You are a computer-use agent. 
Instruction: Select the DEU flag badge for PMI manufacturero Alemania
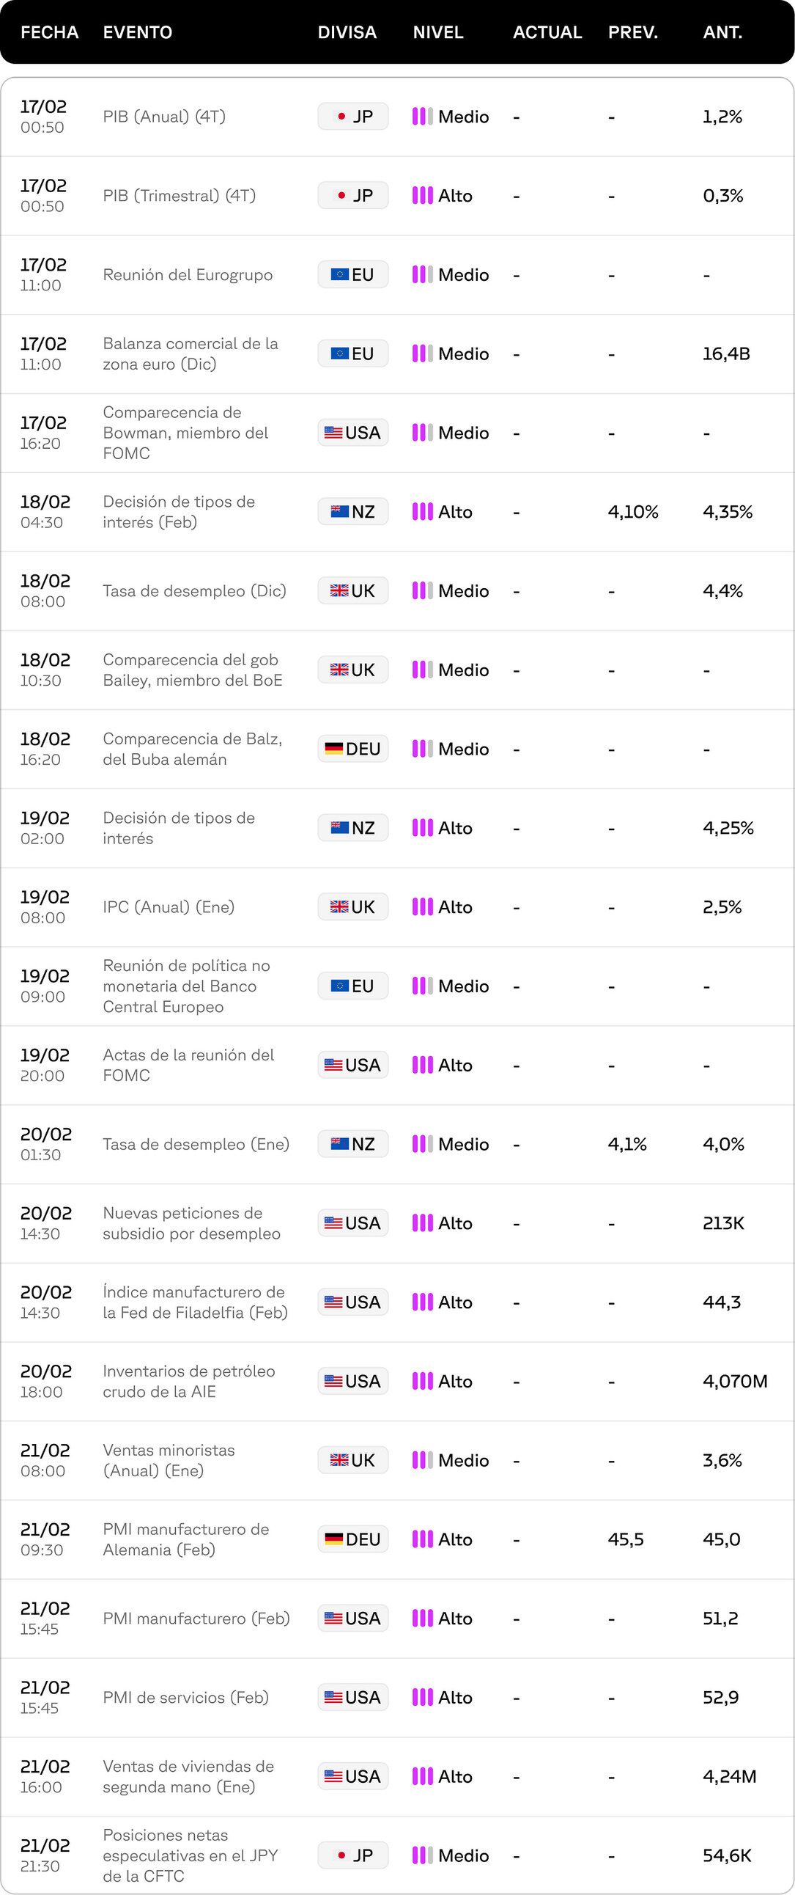pyautogui.click(x=352, y=1539)
